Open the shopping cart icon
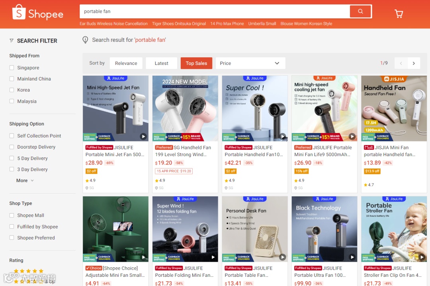The height and width of the screenshot is (286, 430). pyautogui.click(x=399, y=14)
